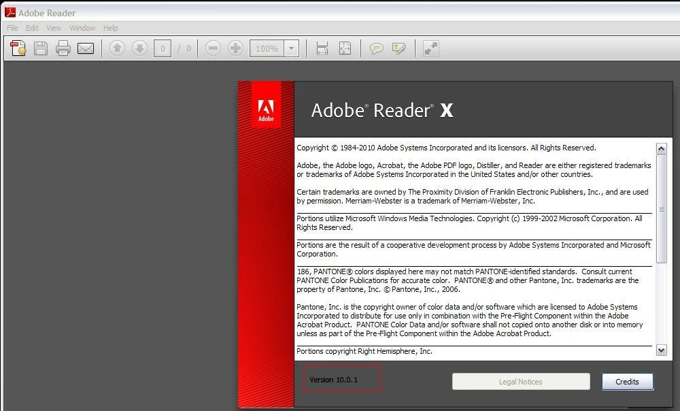
Task: Click the Fit one full page icon
Action: click(x=345, y=48)
